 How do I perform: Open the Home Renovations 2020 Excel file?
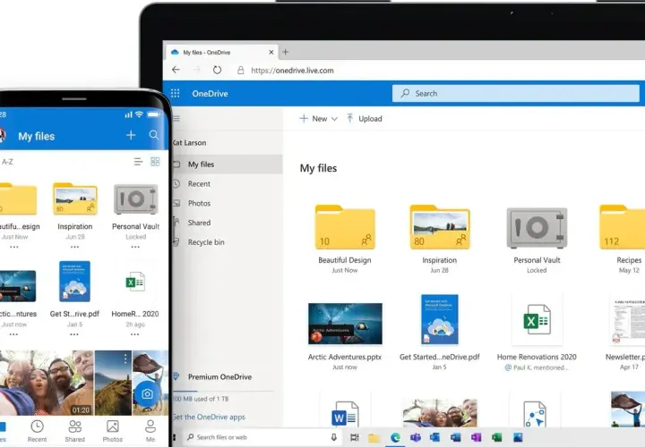[537, 320]
